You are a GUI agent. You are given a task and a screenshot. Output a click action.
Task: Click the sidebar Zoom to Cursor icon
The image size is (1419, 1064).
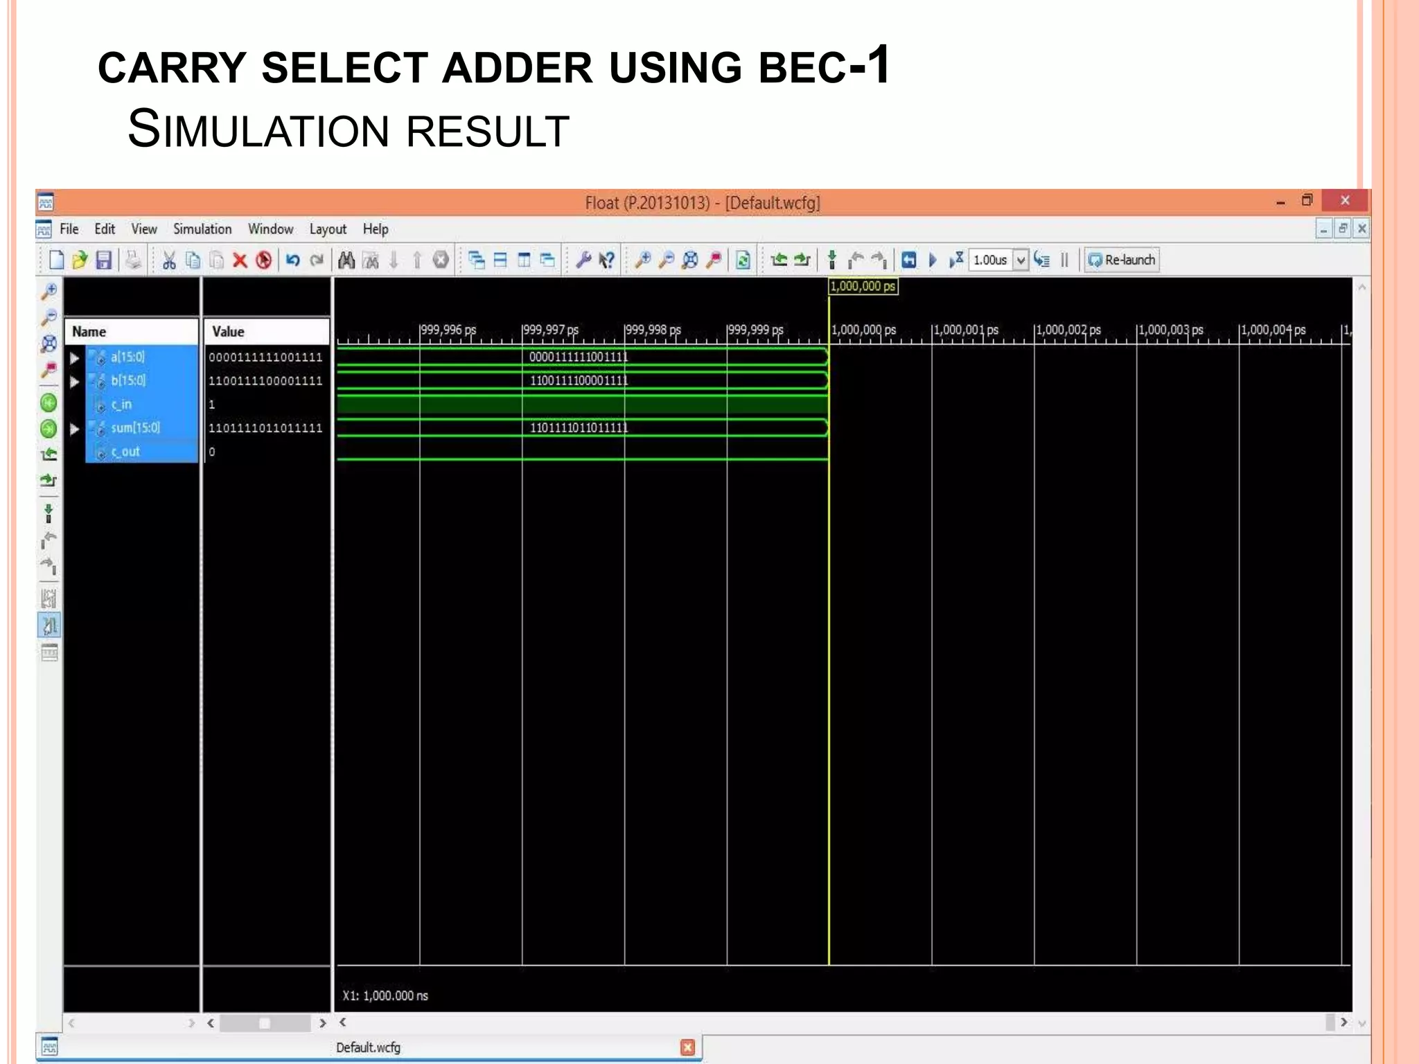[49, 370]
